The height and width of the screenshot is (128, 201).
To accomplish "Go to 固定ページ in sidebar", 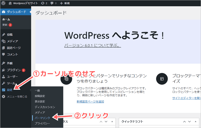I will 14,48.
